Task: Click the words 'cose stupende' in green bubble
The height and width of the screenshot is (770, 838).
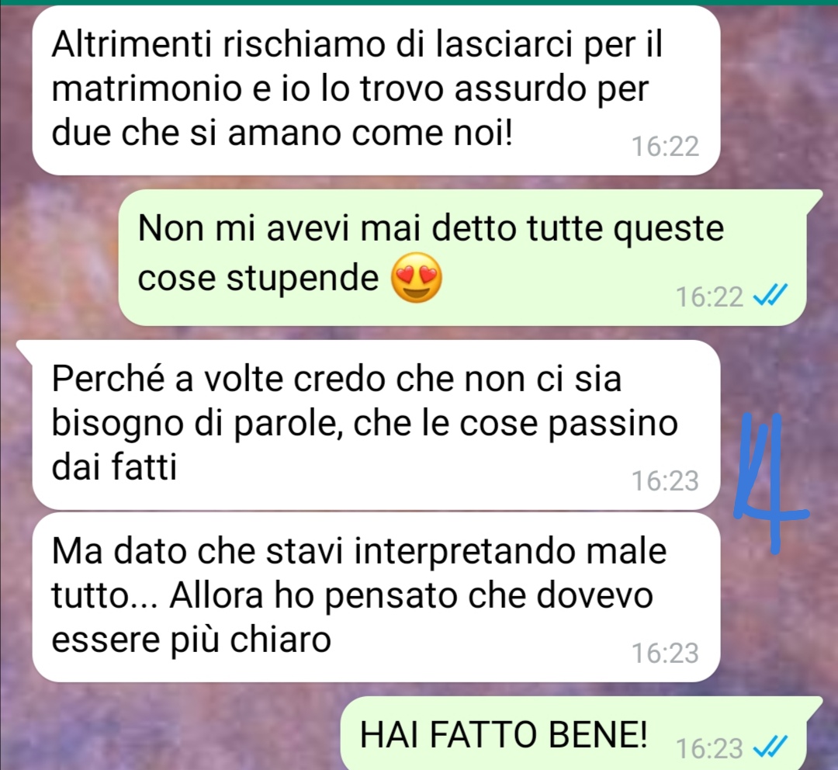Action: click(258, 279)
